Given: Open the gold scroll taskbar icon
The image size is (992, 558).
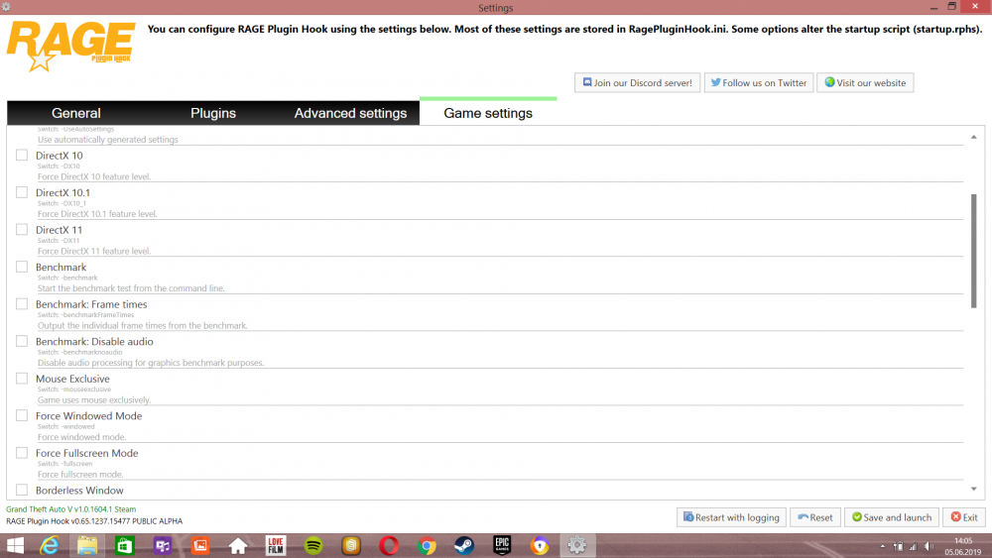Looking at the screenshot, I should coord(351,545).
